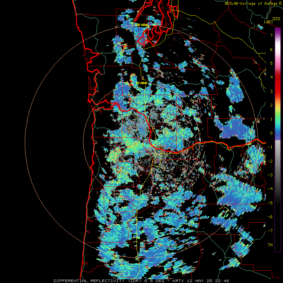Click the -7 value on color scale
The height and width of the screenshot is (283, 283).
(x=270, y=231)
